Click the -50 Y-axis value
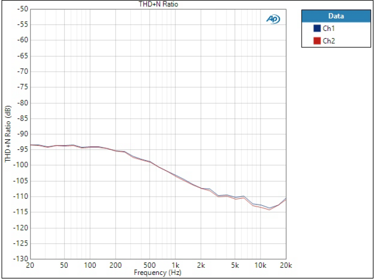374x279 pixels. [22, 9]
